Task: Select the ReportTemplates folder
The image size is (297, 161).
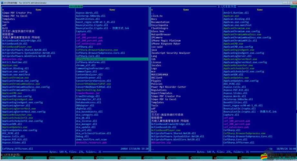Action: tap(162, 93)
